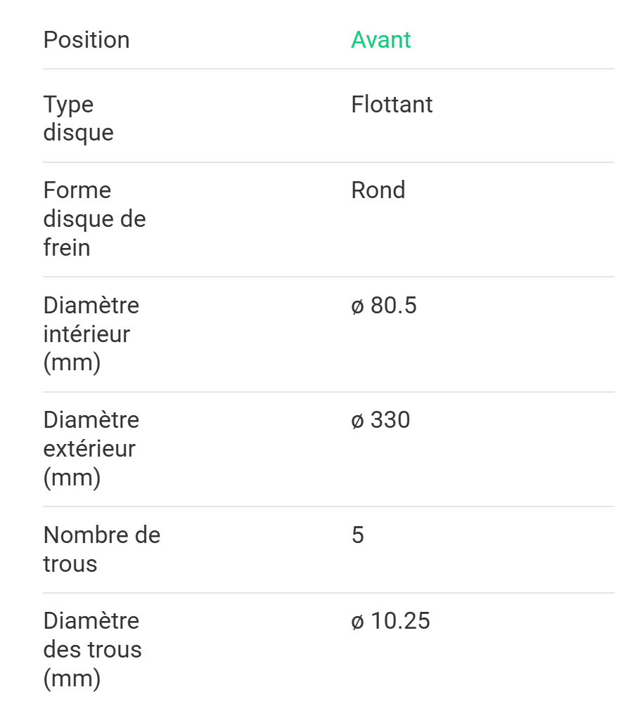
Task: Click the ø symbol before 330
Action: point(357,421)
